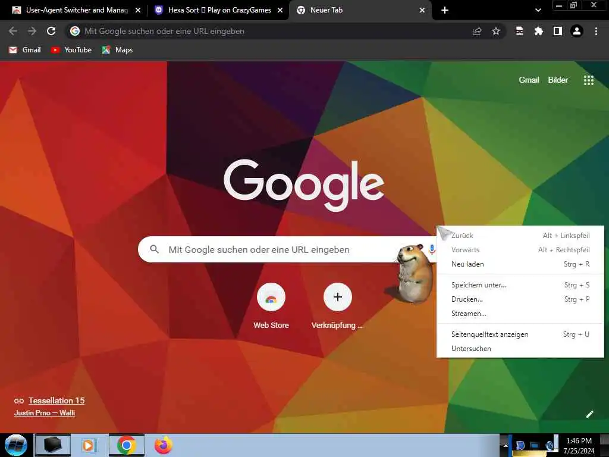Select Streamen... in the context menu
Image resolution: width=609 pixels, height=457 pixels.
coord(520,314)
